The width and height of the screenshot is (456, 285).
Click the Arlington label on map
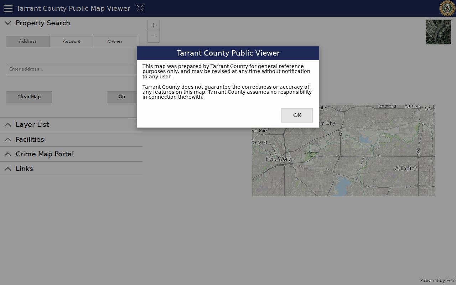pyautogui.click(x=406, y=169)
